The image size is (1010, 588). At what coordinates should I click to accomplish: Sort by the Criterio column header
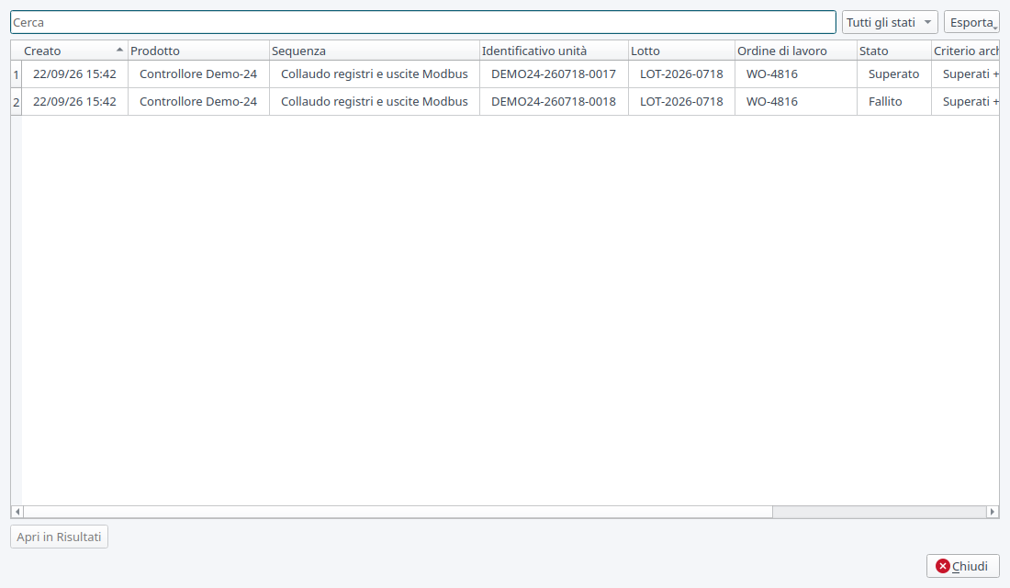pos(966,51)
